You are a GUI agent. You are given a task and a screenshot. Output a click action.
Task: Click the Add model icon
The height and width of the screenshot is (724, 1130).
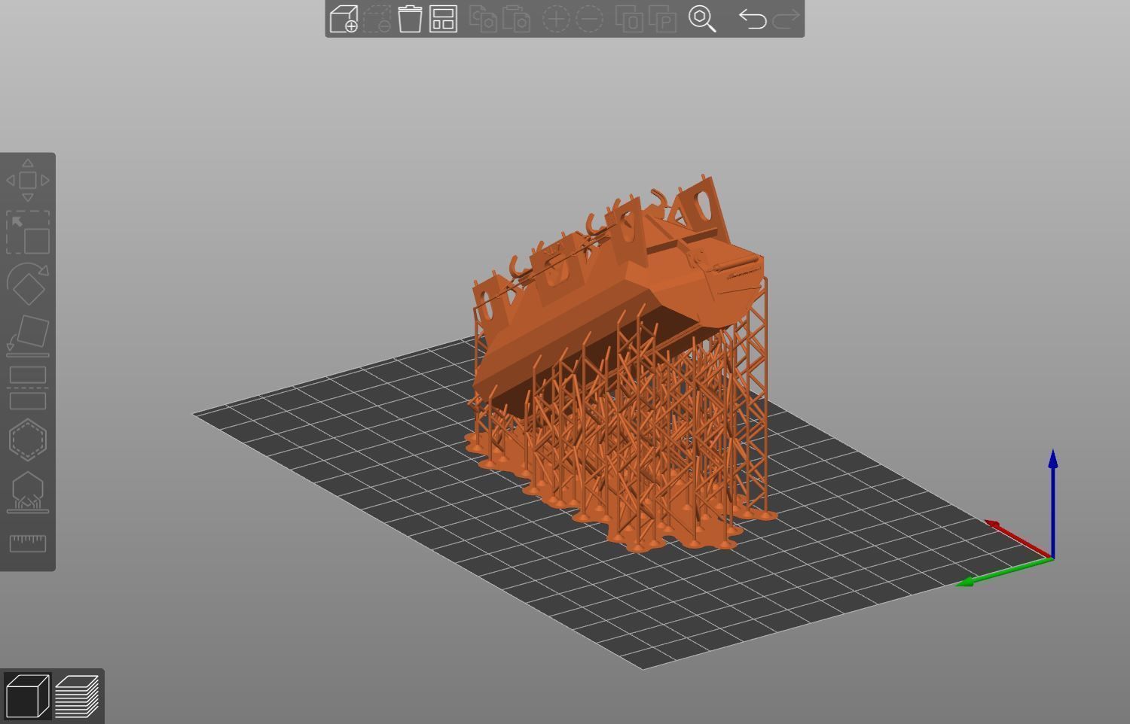(344, 19)
